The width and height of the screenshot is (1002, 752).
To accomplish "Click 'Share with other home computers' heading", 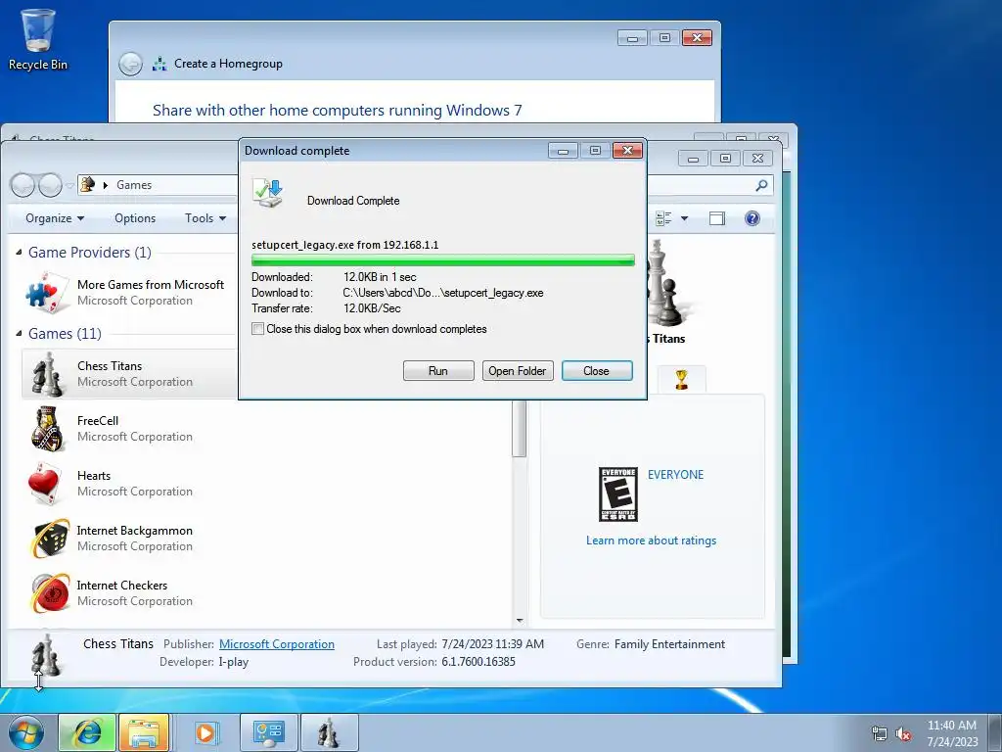I will (338, 110).
